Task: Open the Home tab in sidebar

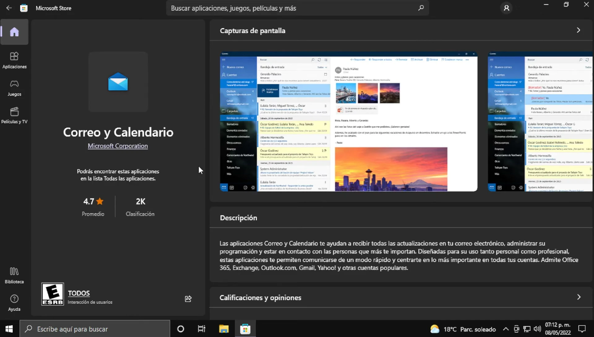Action: 14,32
